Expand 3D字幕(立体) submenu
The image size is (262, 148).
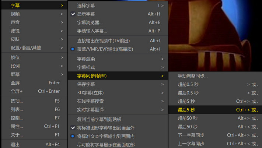118,93
